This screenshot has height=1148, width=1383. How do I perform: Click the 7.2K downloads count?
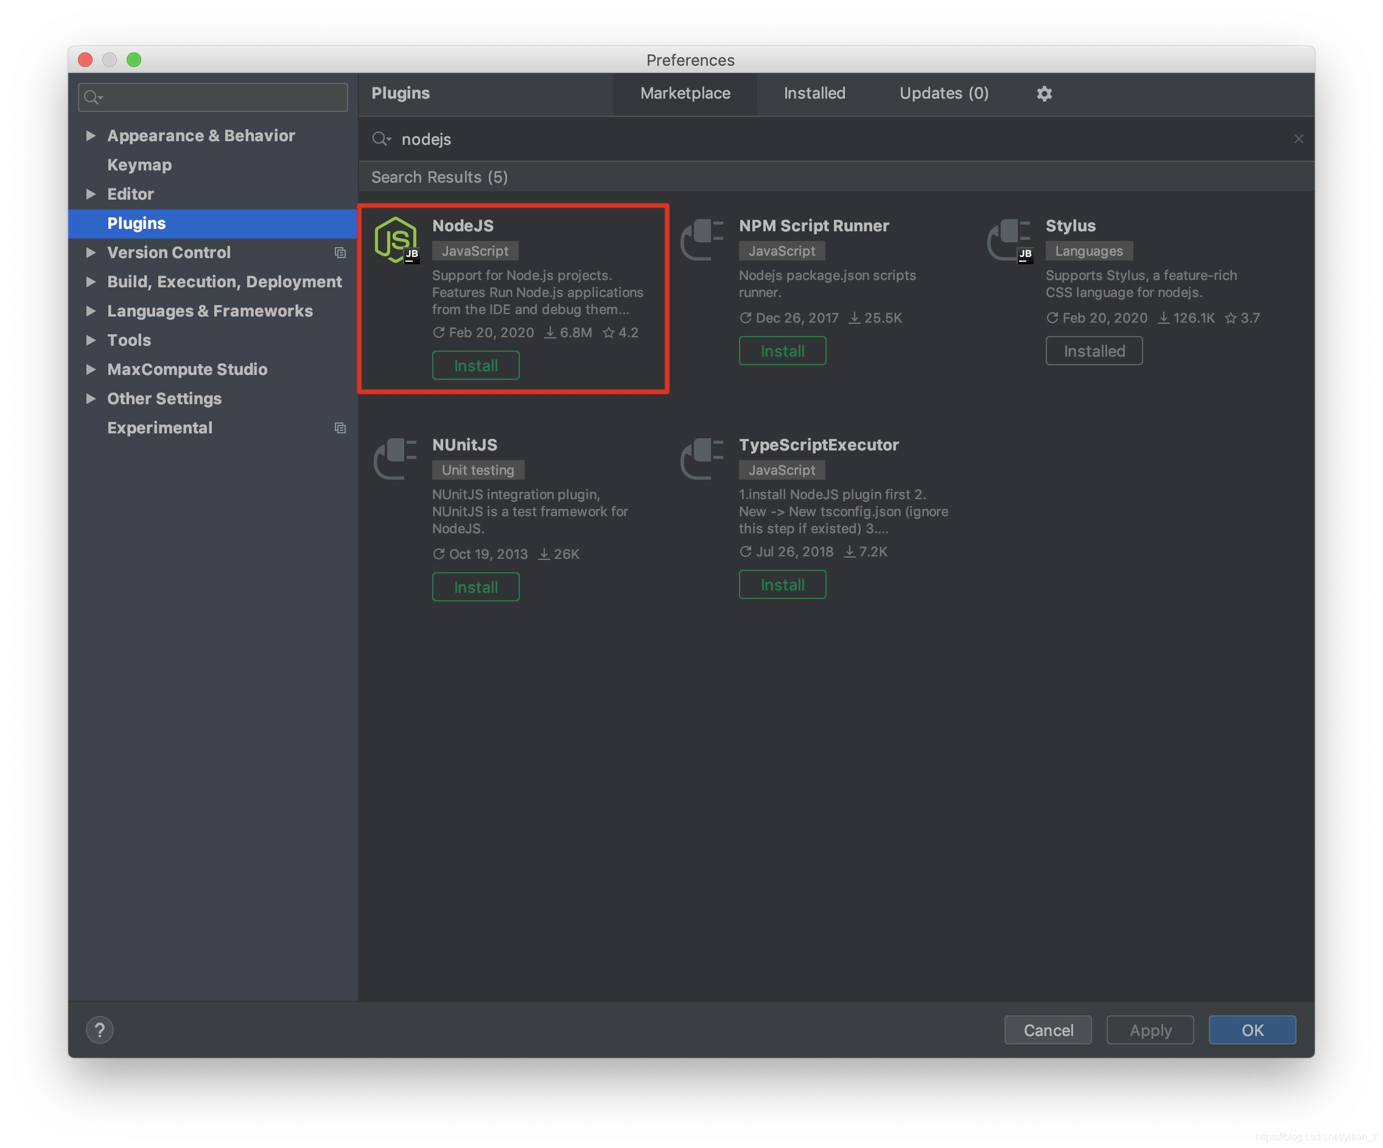(x=866, y=552)
